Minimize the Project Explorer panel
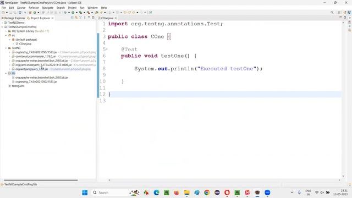This screenshot has width=352, height=198. (x=89, y=18)
